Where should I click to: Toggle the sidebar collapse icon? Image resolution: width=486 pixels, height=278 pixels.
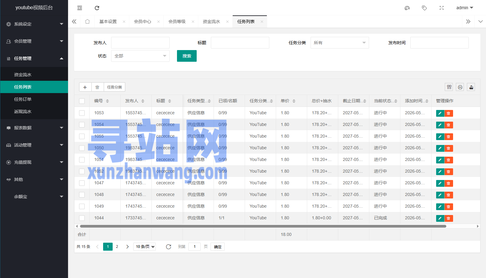point(80,8)
